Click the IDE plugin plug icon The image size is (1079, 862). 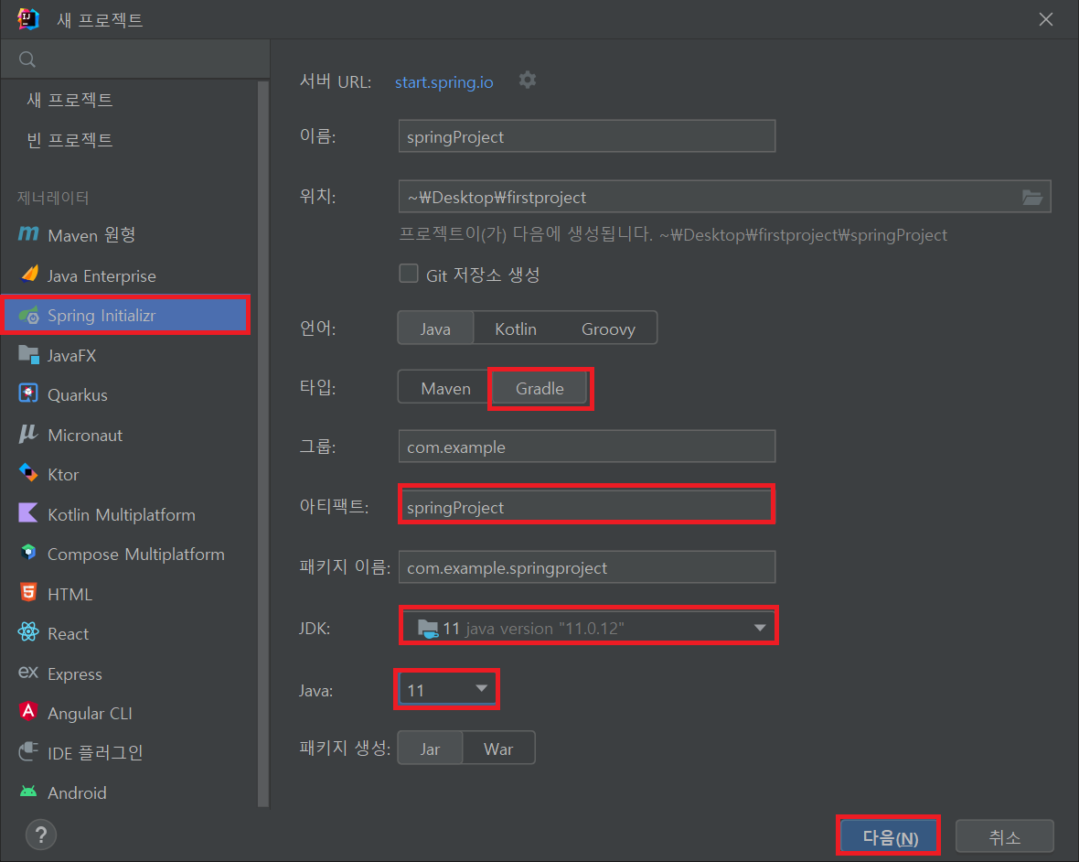(x=28, y=751)
